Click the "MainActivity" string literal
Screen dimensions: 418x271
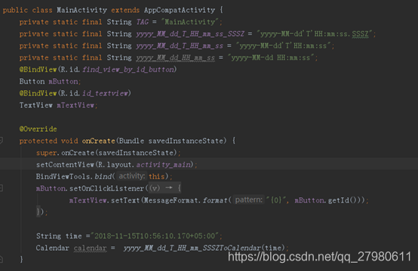[190, 22]
